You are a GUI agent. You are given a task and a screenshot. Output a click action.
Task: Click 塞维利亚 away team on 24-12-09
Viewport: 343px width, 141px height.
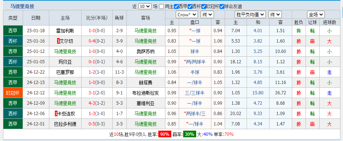(x=145, y=103)
